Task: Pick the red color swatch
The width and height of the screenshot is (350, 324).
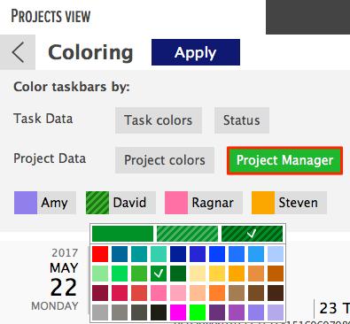Action: [x=100, y=254]
